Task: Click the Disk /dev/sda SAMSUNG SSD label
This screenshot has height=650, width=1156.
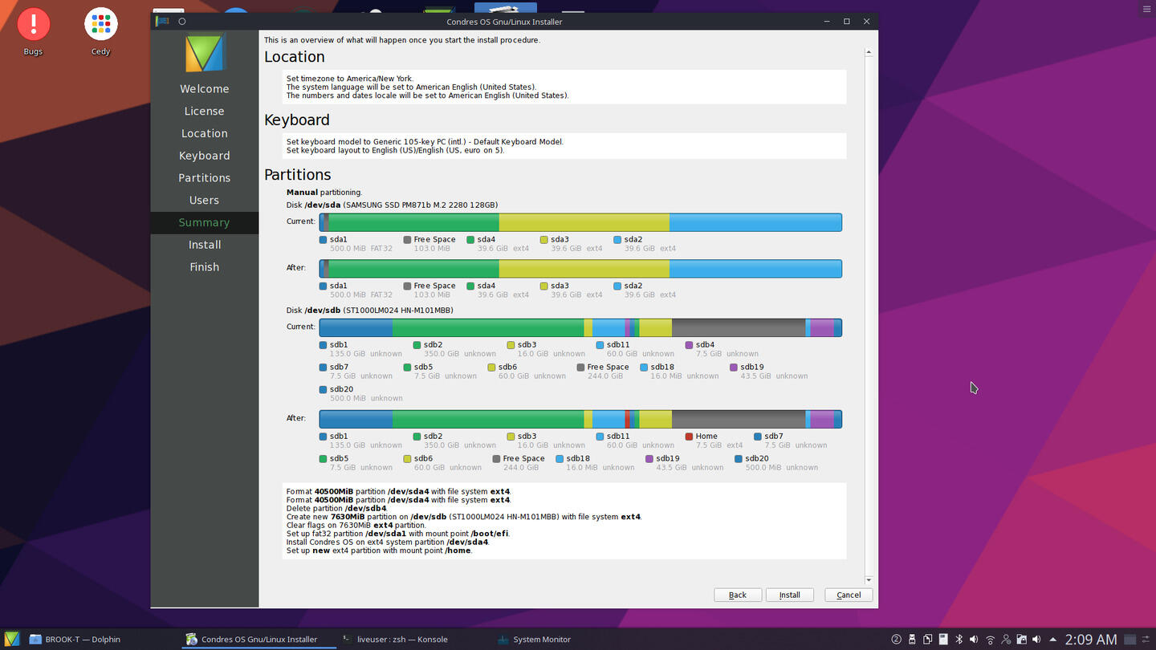Action: pyautogui.click(x=392, y=205)
